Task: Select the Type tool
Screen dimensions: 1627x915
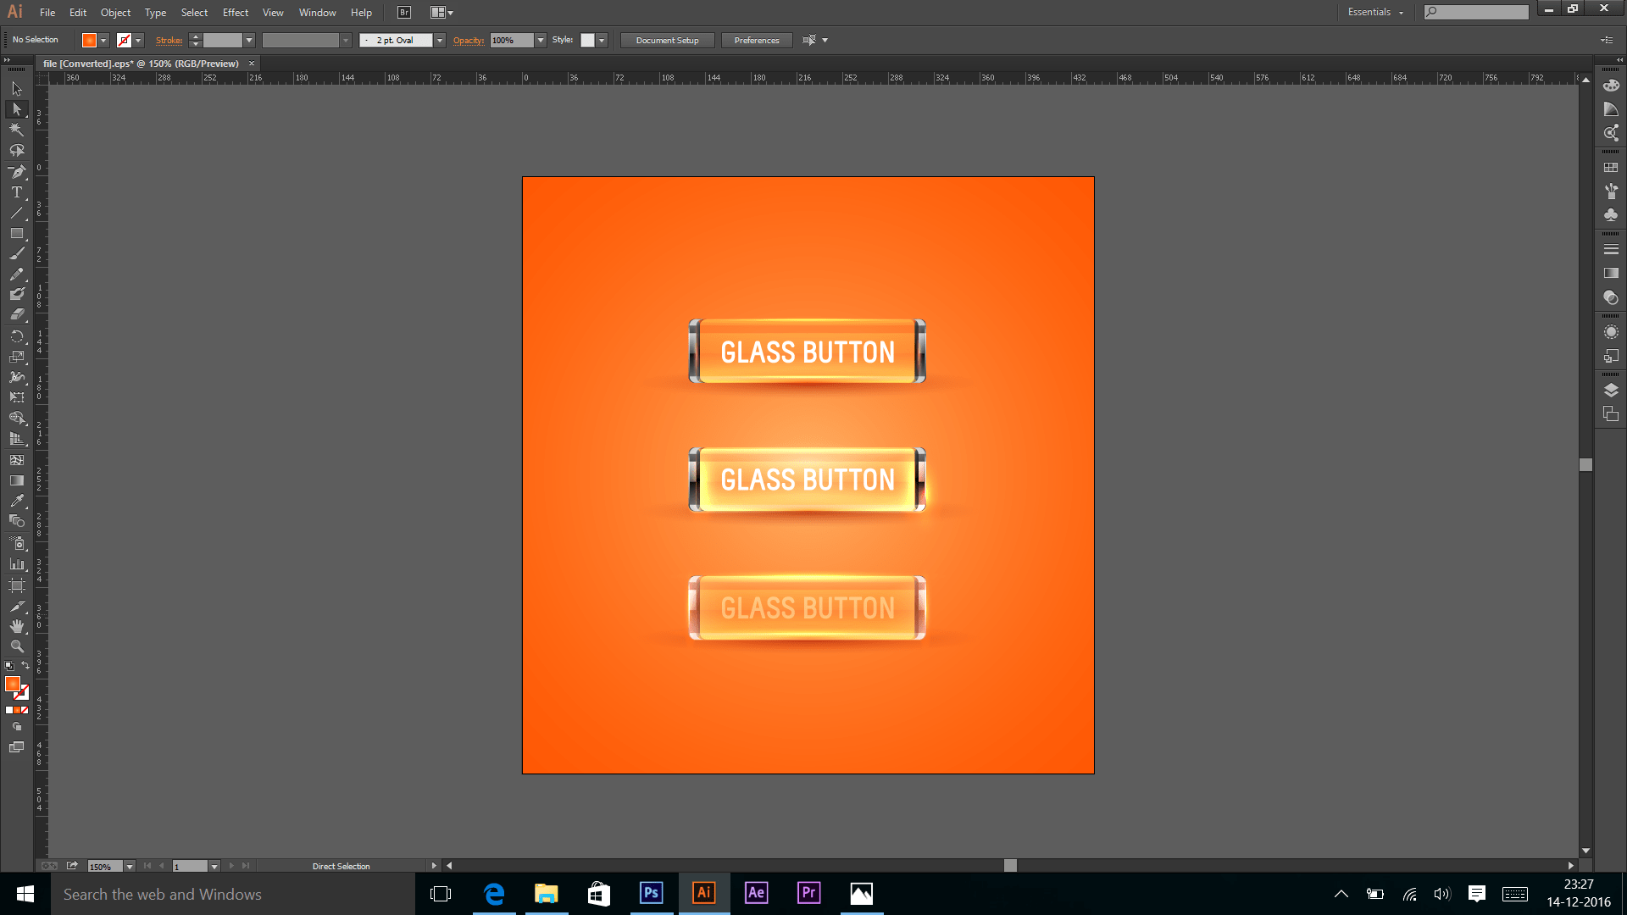Action: 16,192
